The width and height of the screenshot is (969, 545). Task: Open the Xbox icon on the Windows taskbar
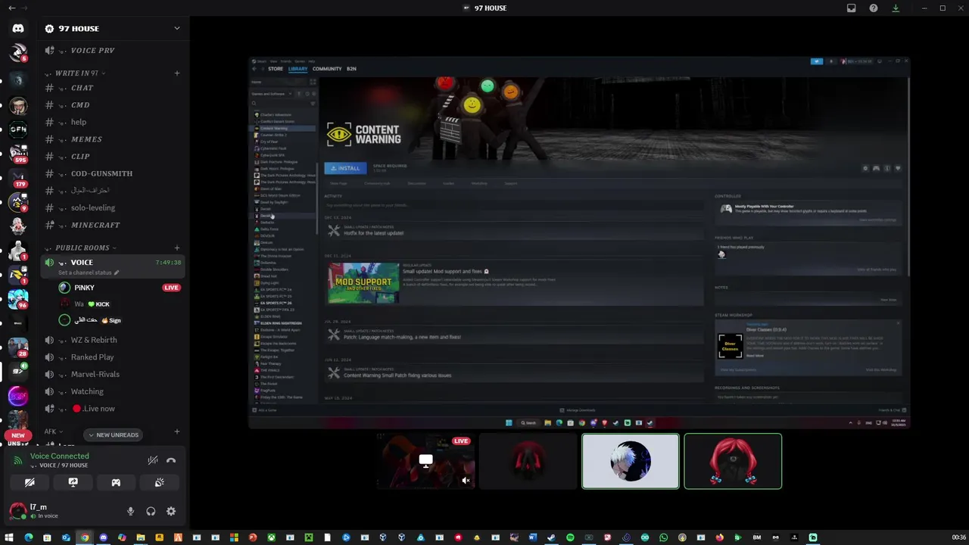(271, 537)
